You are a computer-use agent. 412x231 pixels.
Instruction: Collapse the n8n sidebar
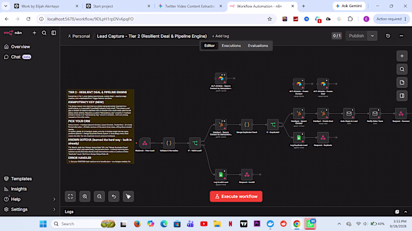pos(54,33)
